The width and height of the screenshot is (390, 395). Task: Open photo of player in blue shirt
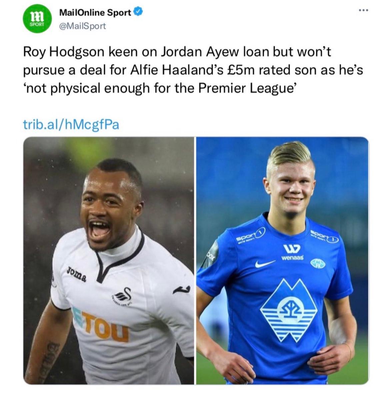point(282,261)
